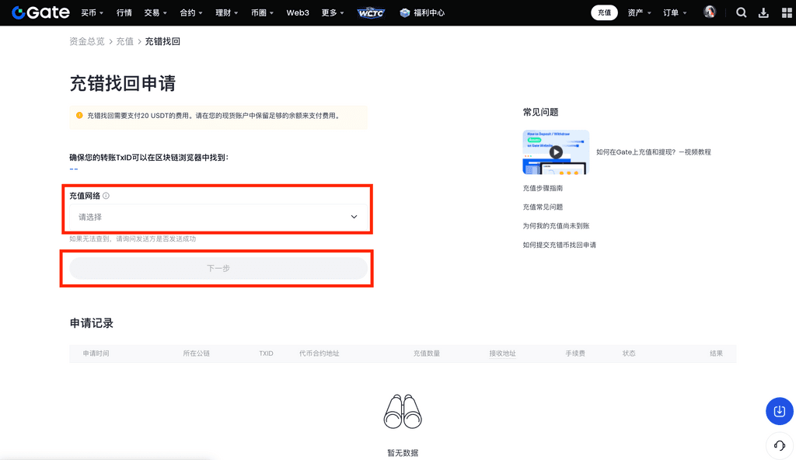Go to the Web3 menu item
796x460 pixels.
298,12
